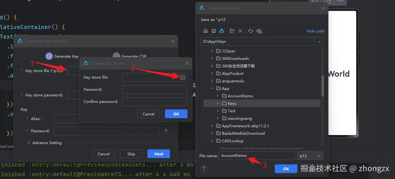The width and height of the screenshot is (395, 179).
Task: Expand the AccountDemo folder
Action: [x=218, y=96]
